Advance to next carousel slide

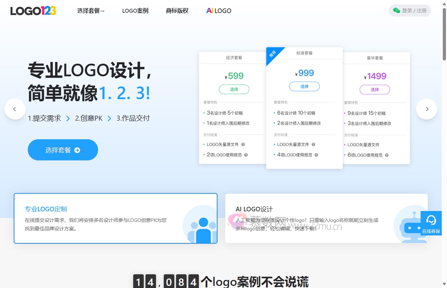tap(427, 109)
